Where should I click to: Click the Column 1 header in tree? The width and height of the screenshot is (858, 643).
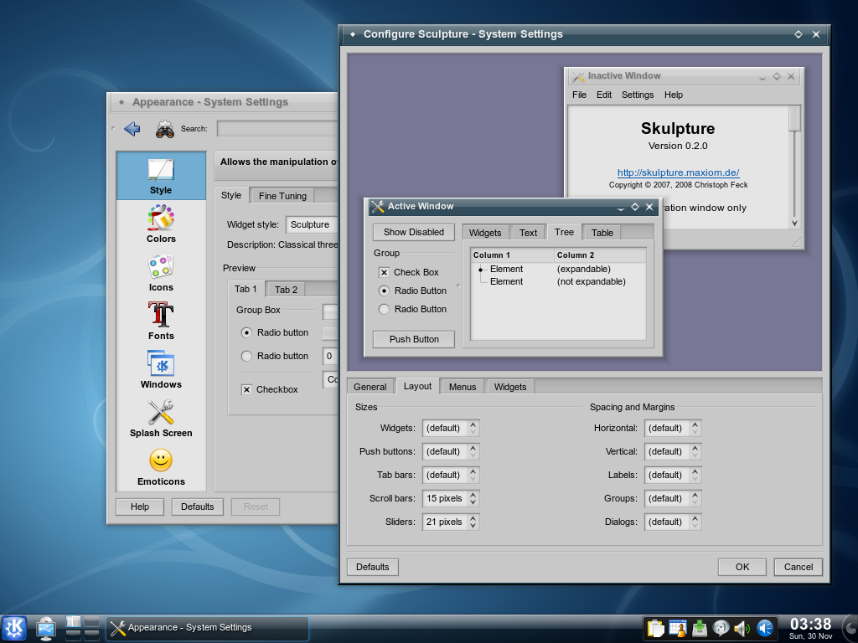point(512,255)
